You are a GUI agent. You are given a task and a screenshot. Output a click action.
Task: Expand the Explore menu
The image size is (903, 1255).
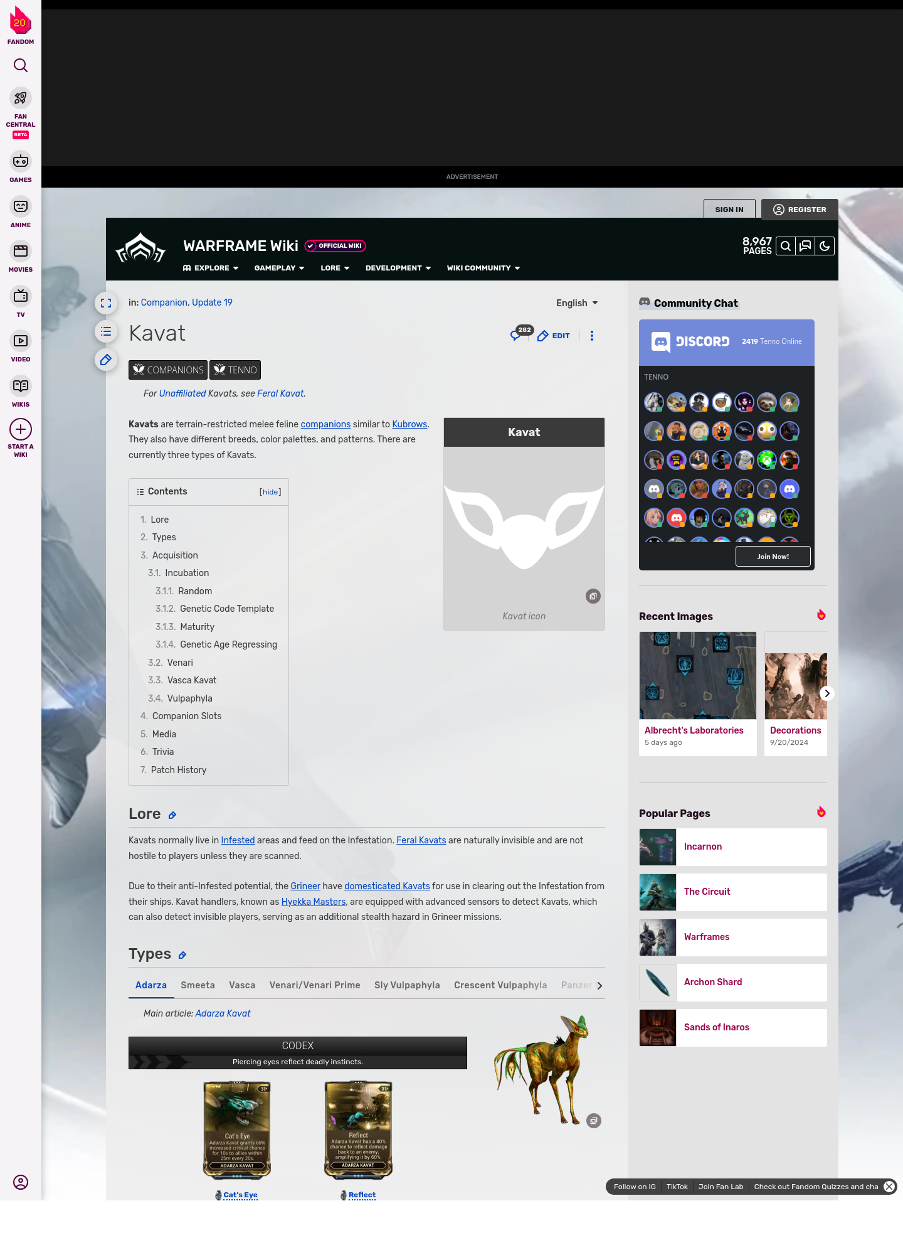211,268
